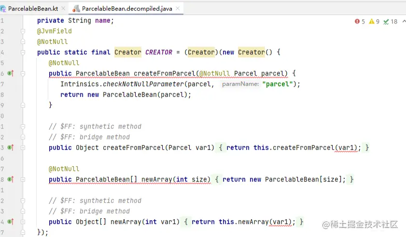Viewport: 406px width, 237px height.
Task: Click the "parcel" string literal
Action: [x=277, y=84]
